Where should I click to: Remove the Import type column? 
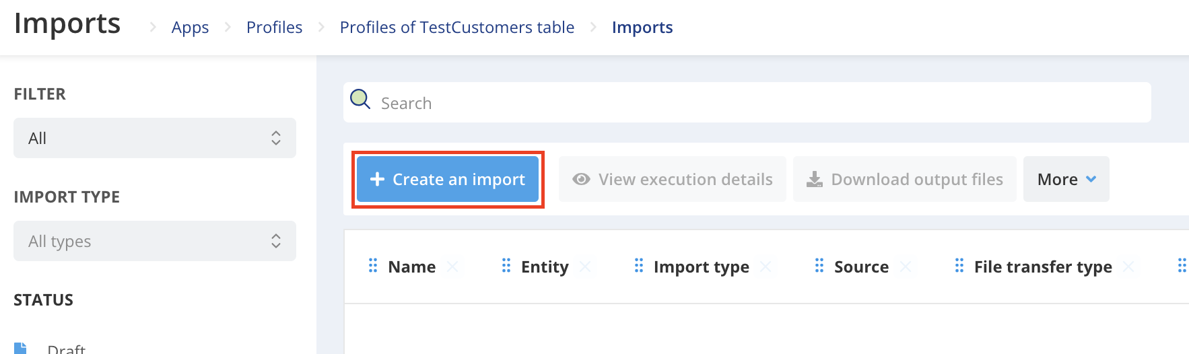766,267
